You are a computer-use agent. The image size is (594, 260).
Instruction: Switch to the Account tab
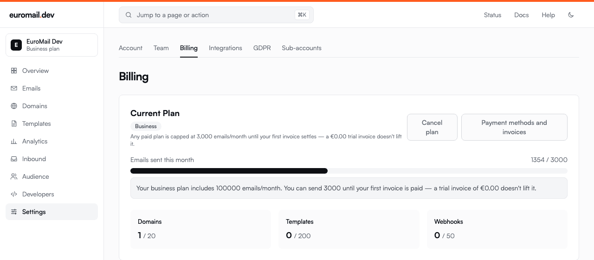click(130, 48)
